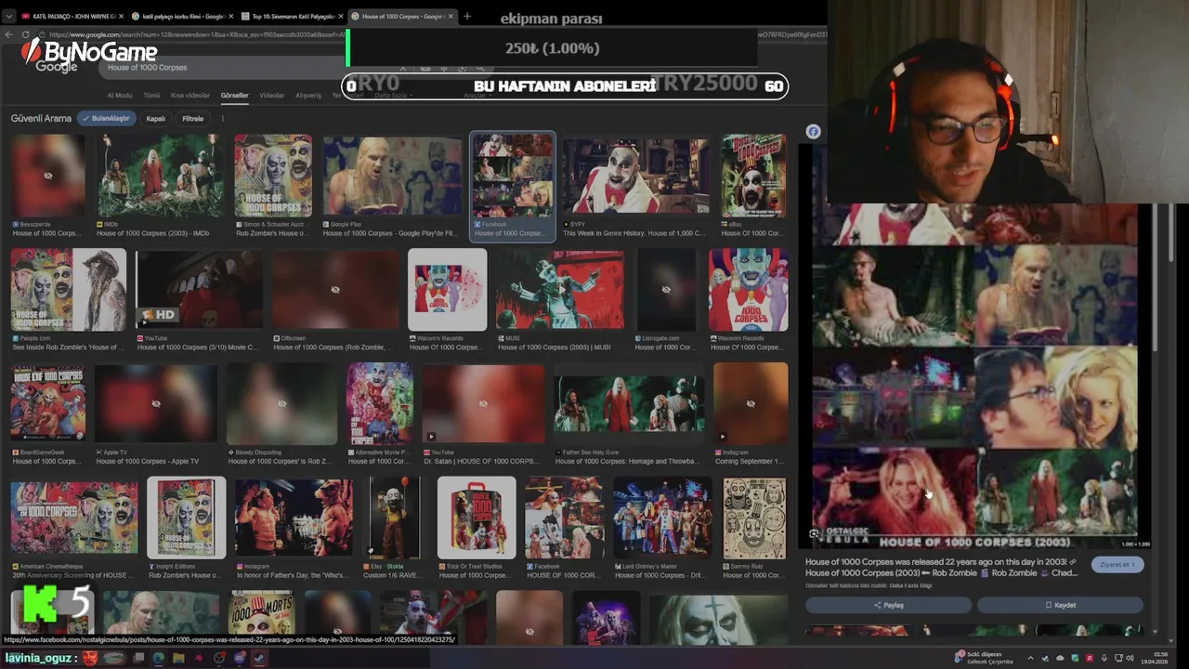Close the 'KATİL PALYAÇO - JOHN WAYNE' tab

(121, 16)
